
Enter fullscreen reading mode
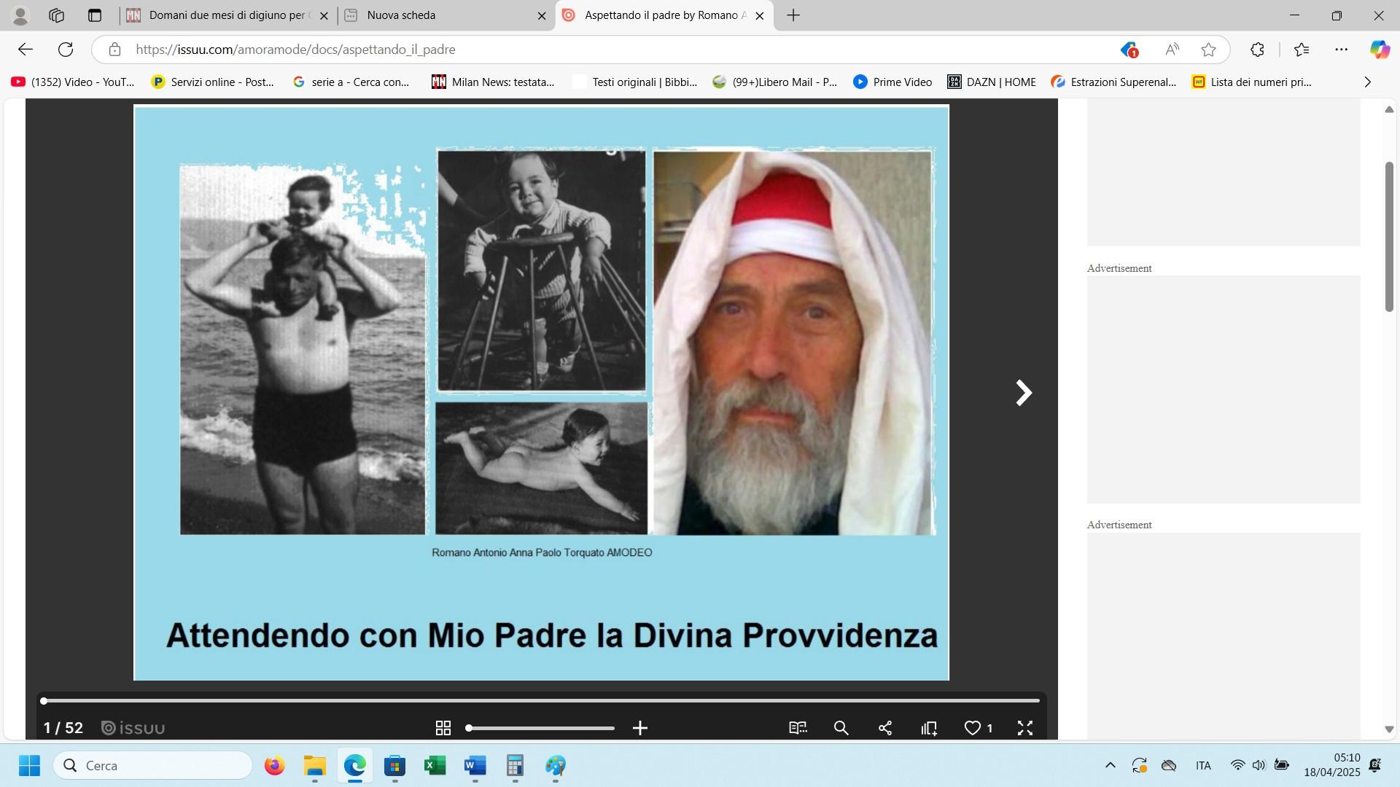tap(1024, 728)
